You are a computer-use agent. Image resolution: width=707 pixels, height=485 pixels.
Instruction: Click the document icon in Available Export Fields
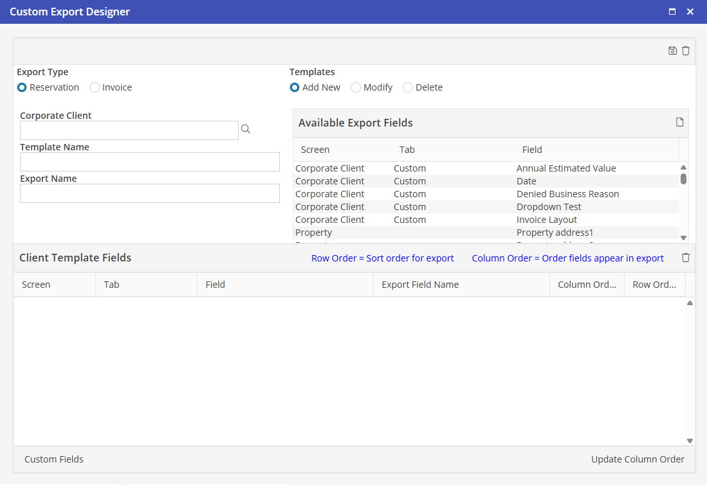pyautogui.click(x=679, y=122)
